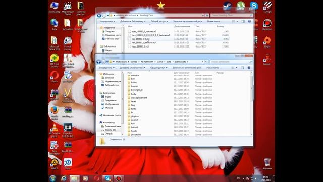Open the Media Player Classic desktop icon
This screenshot has height=182, width=323.
(x=68, y=9)
